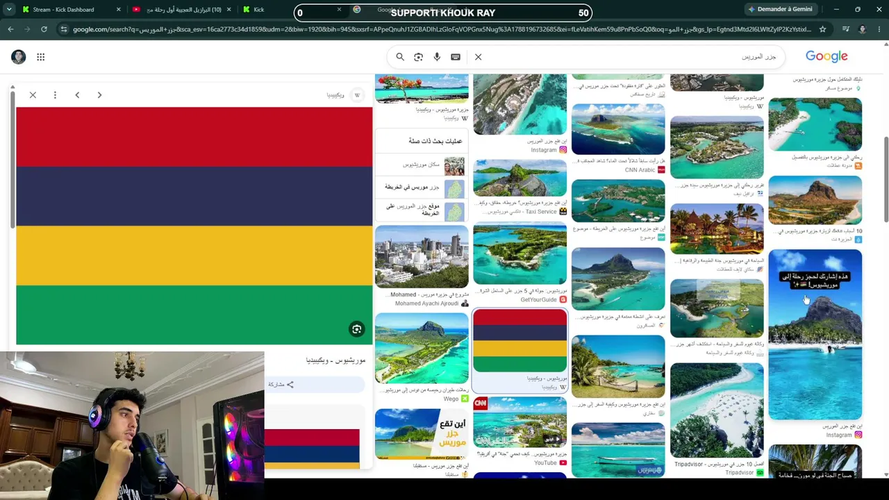
Task: Switch to the YouTube tab
Action: (x=182, y=10)
